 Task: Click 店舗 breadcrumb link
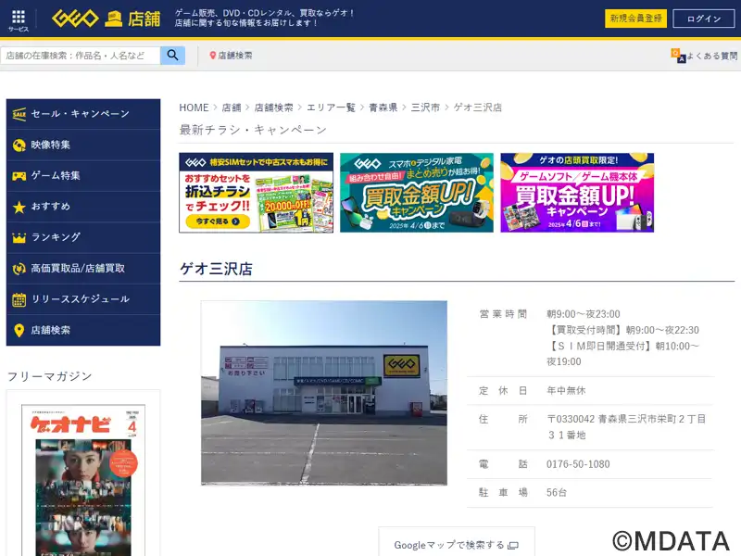[232, 107]
